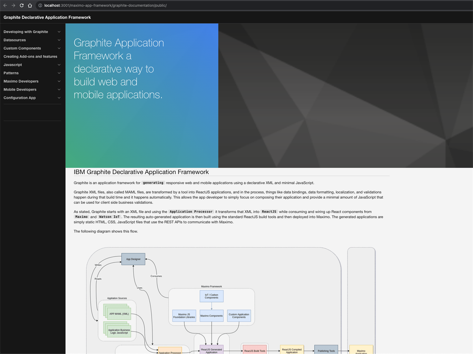Click the APP MAML (XML) diagram box
This screenshot has width=473, height=354.
click(x=119, y=314)
